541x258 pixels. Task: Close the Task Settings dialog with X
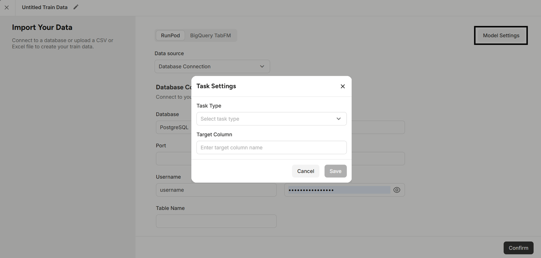tap(343, 86)
